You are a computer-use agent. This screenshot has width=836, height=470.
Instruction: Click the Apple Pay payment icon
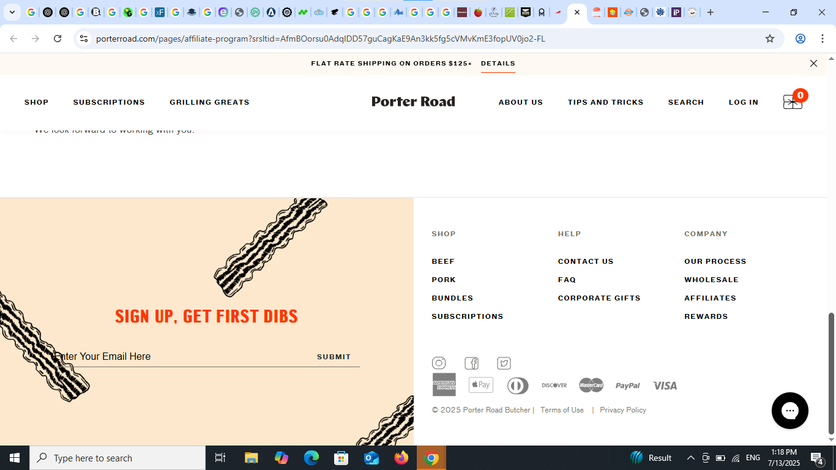[x=481, y=385]
